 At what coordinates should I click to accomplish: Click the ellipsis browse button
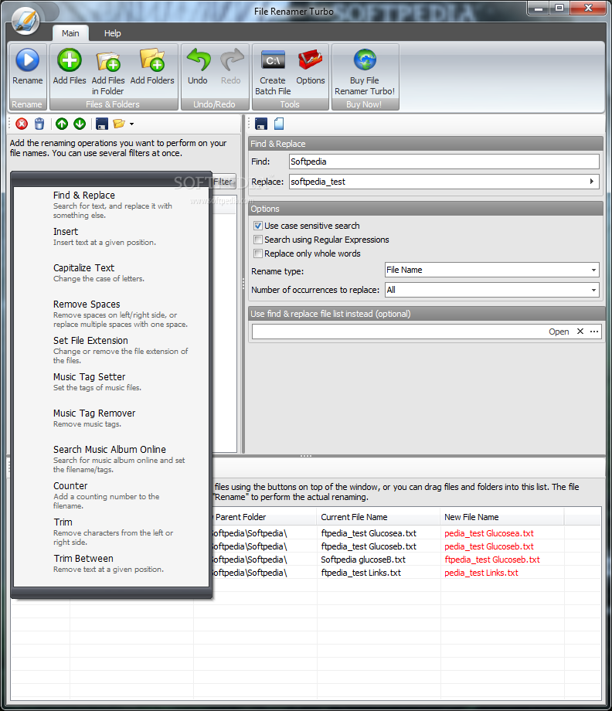594,332
